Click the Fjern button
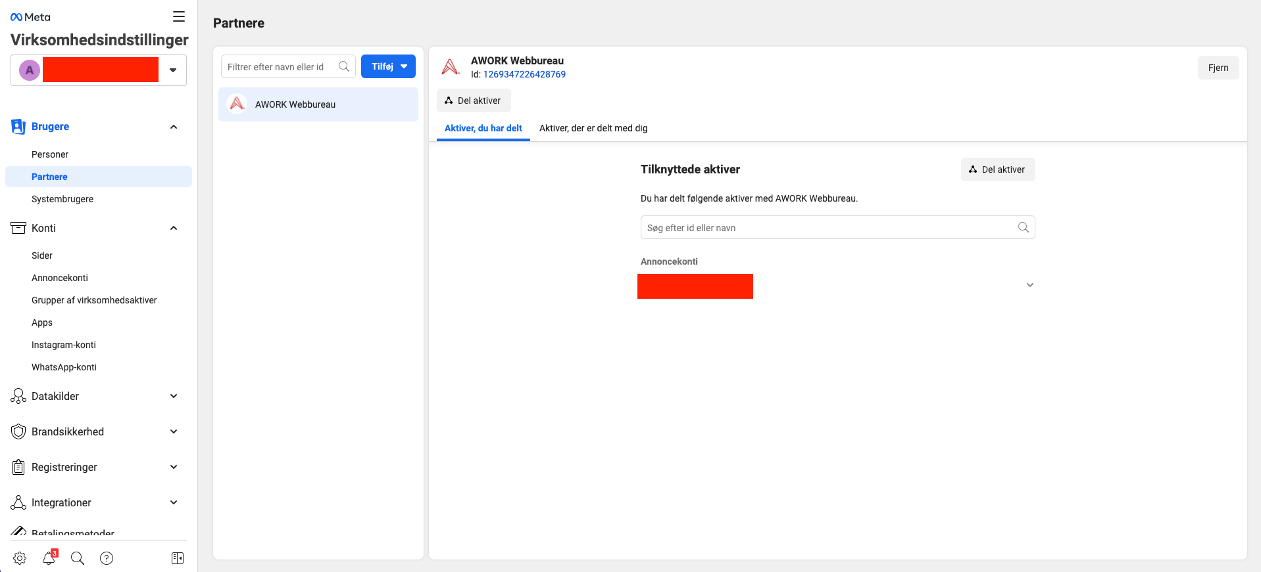 click(x=1218, y=68)
